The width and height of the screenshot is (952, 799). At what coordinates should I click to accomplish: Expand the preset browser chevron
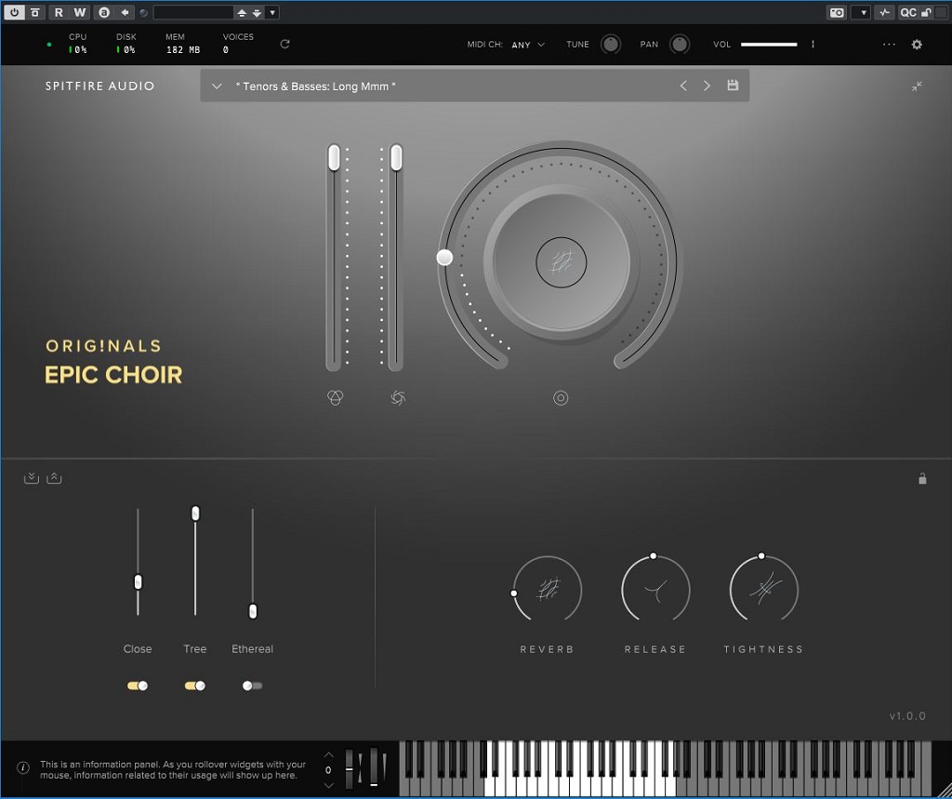(217, 87)
